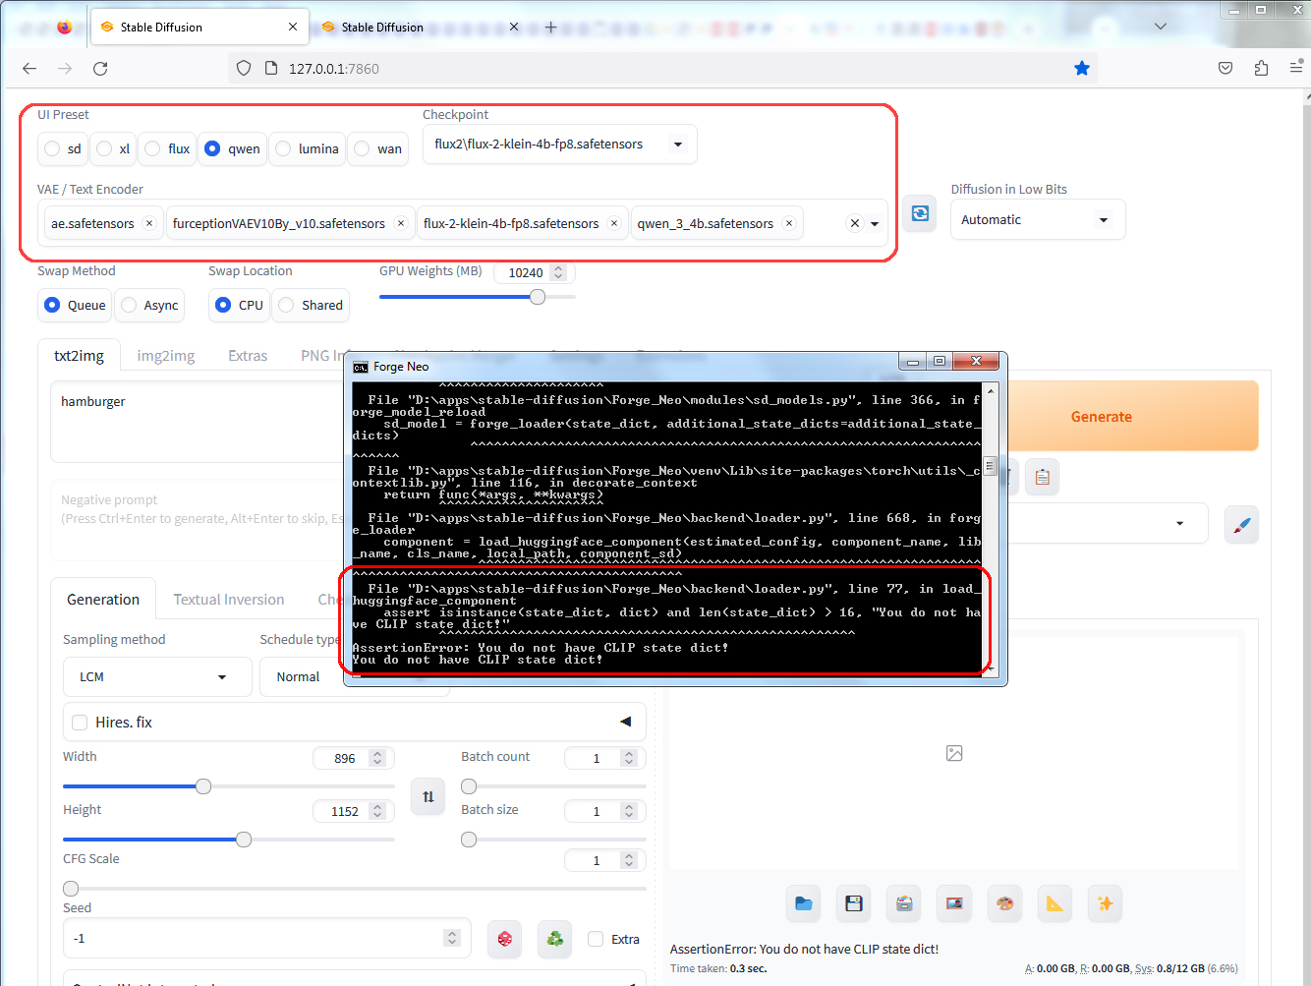Swap width and height values

[x=428, y=796]
